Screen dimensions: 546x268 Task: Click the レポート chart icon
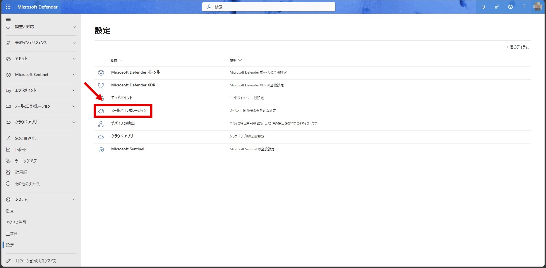click(x=8, y=150)
